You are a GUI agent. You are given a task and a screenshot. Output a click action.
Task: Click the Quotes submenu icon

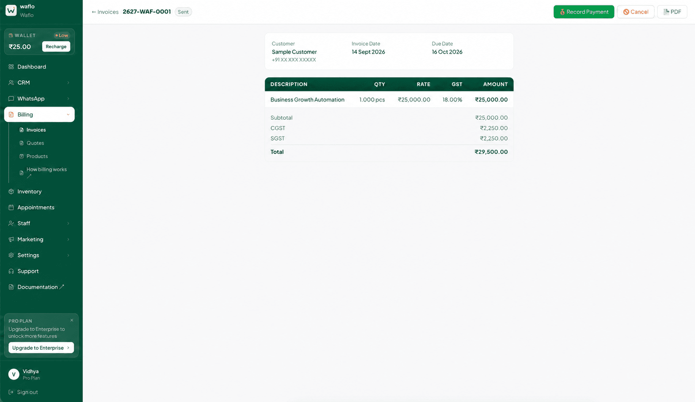tap(21, 143)
